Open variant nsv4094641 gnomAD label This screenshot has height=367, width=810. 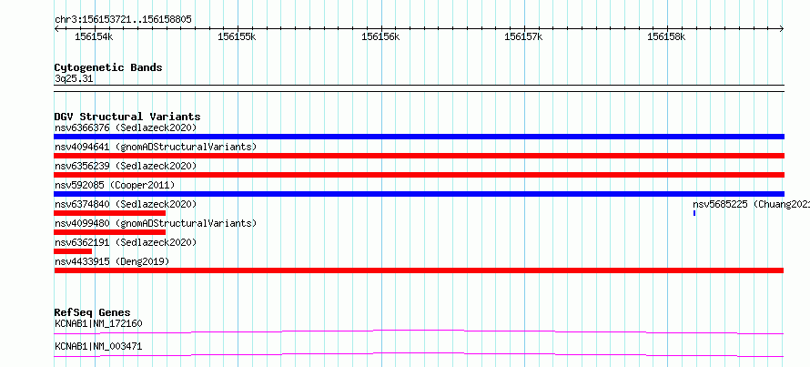click(x=156, y=147)
